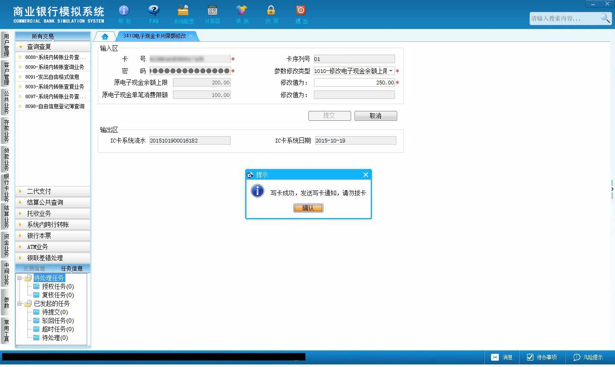Confirm the dialog with 确认 button
This screenshot has height=367, width=615.
point(308,208)
